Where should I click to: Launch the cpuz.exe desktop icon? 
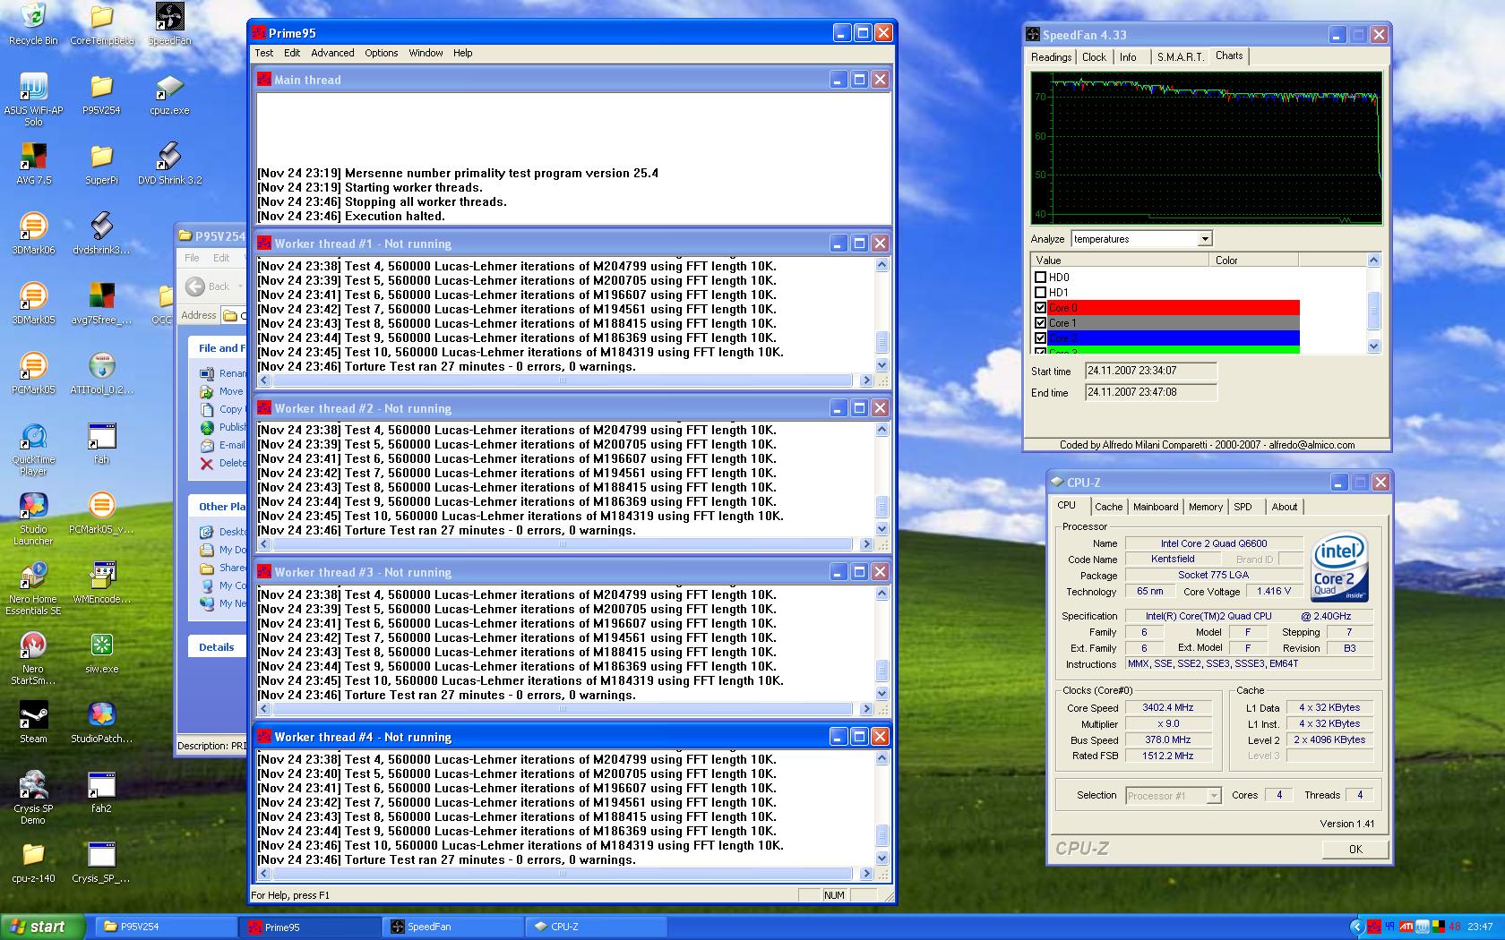coord(169,94)
